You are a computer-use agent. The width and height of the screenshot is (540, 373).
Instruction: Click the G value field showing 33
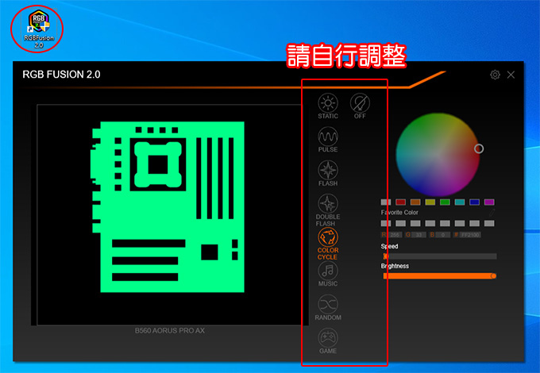(x=418, y=235)
